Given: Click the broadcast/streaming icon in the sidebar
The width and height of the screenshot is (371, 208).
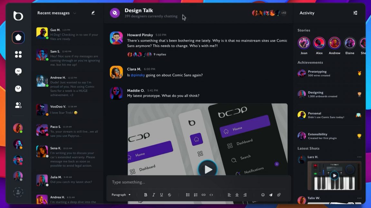Looking at the screenshot, I should click(x=18, y=71).
